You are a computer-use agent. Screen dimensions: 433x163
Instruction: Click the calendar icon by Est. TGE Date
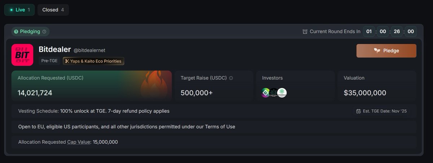[x=358, y=111]
